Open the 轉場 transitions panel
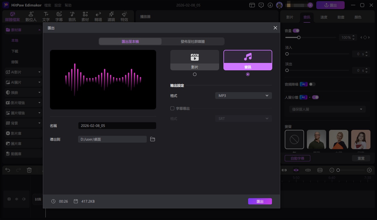This screenshot has width=377, height=220. click(x=98, y=16)
